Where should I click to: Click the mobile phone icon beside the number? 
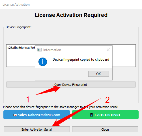click(91, 115)
